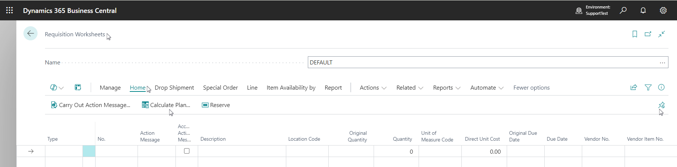
Task: Click the Vendor Item No. header
Action: tap(645, 139)
